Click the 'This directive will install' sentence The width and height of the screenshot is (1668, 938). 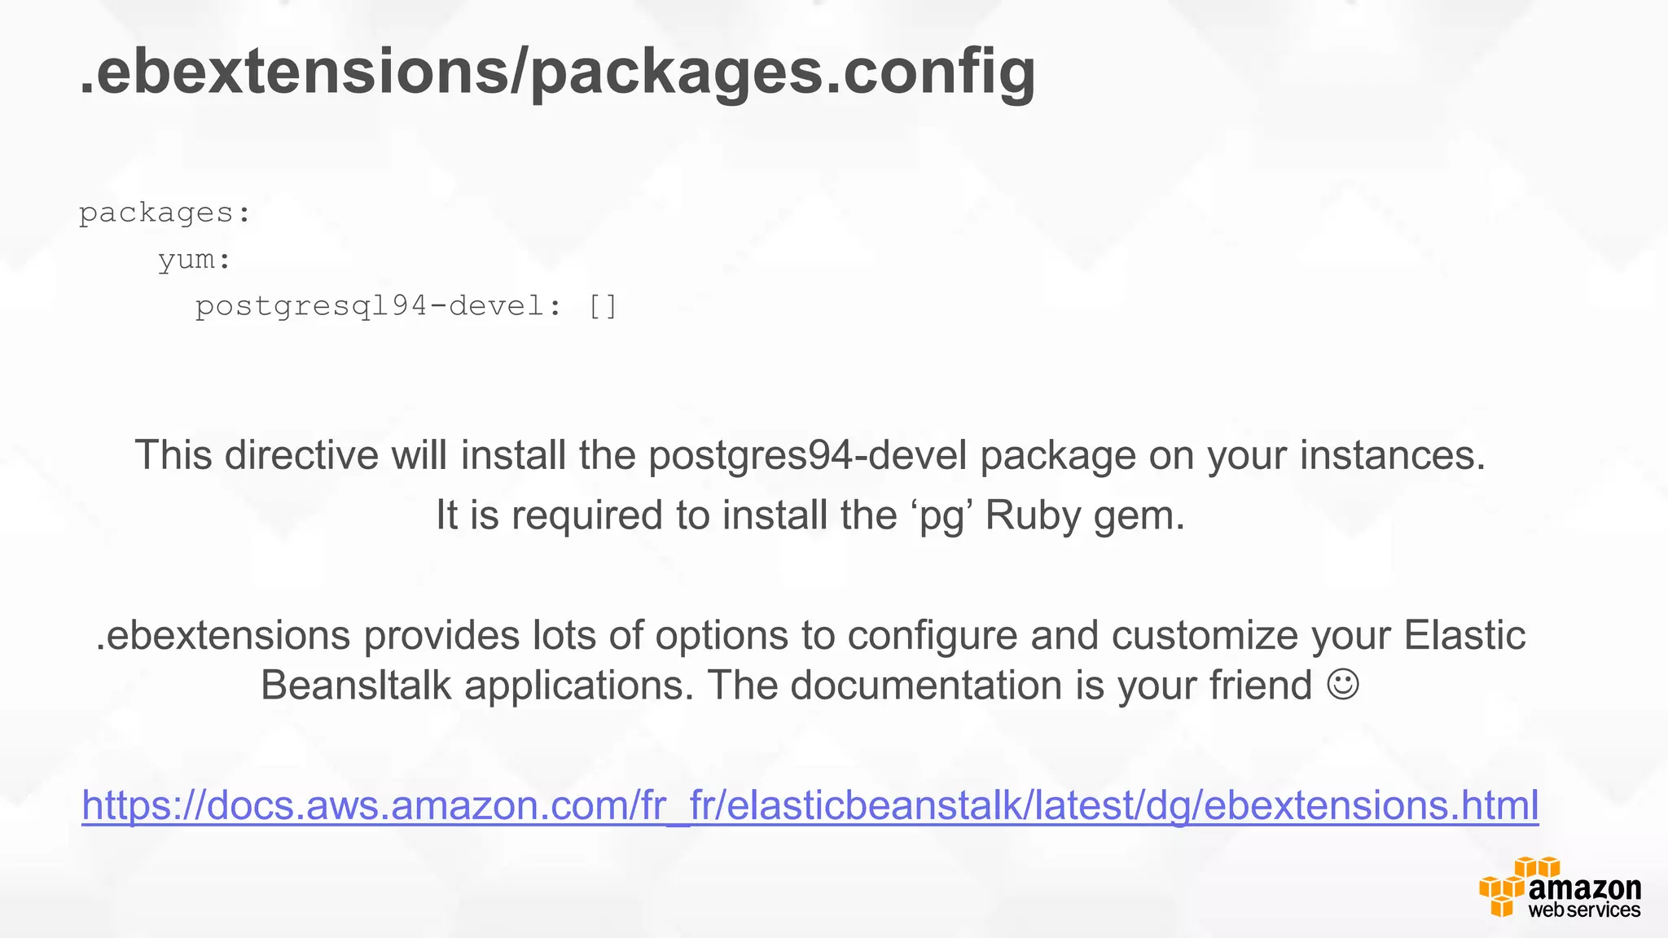384,454
